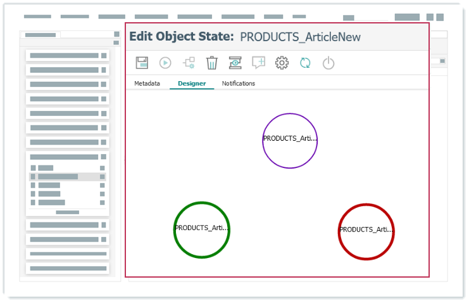The width and height of the screenshot is (469, 303).
Task: Click the Delete trash can icon
Action: click(x=212, y=63)
